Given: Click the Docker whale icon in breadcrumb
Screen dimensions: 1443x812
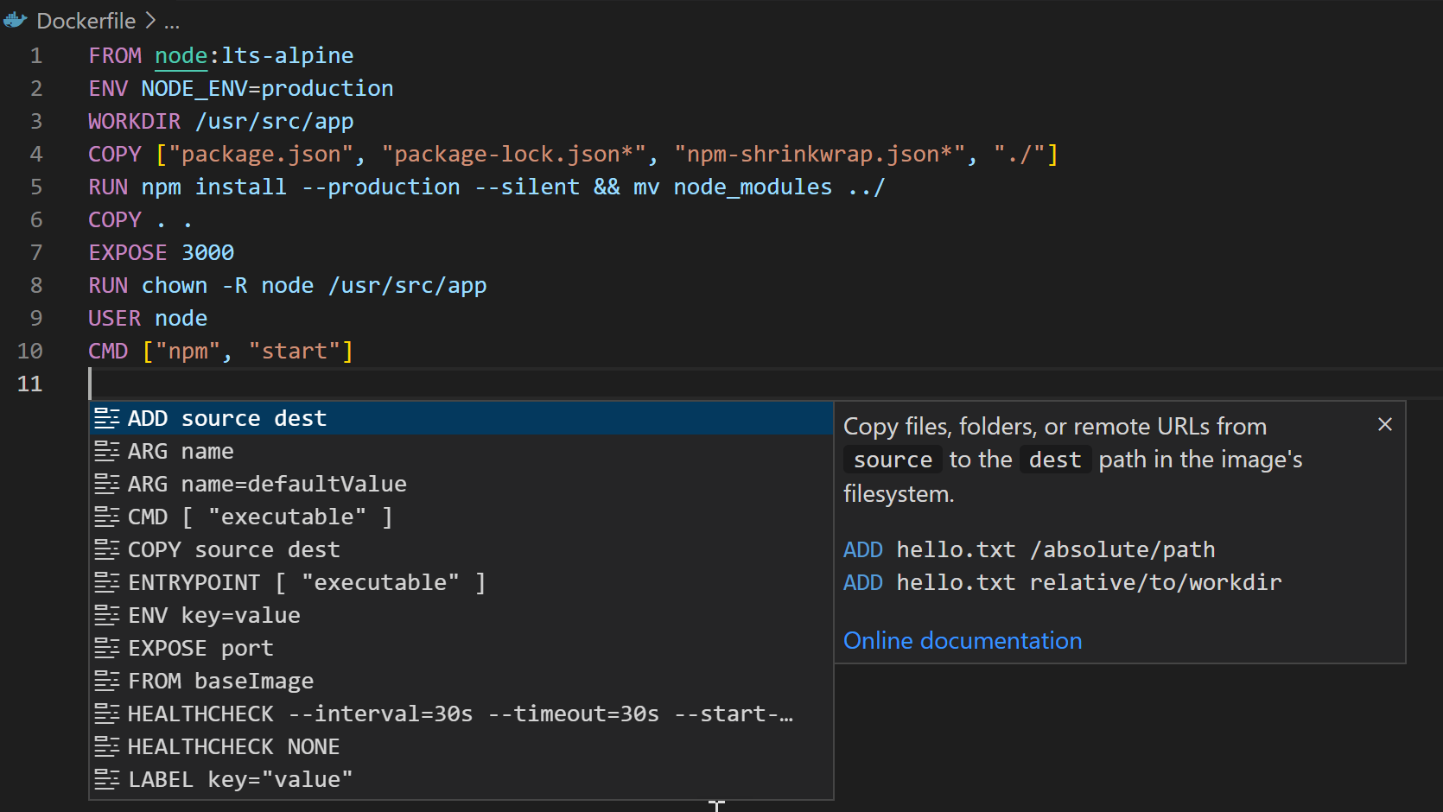Looking at the screenshot, I should 15,20.
